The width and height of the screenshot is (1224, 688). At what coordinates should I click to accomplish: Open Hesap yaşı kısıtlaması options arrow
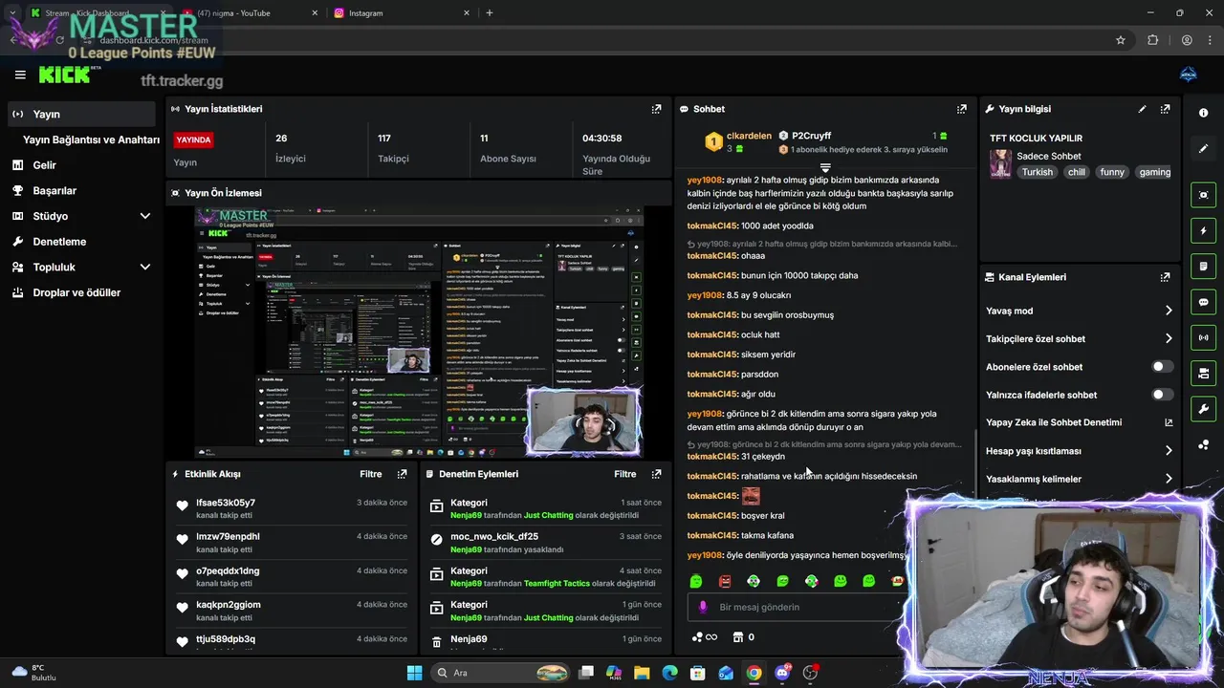1168,451
